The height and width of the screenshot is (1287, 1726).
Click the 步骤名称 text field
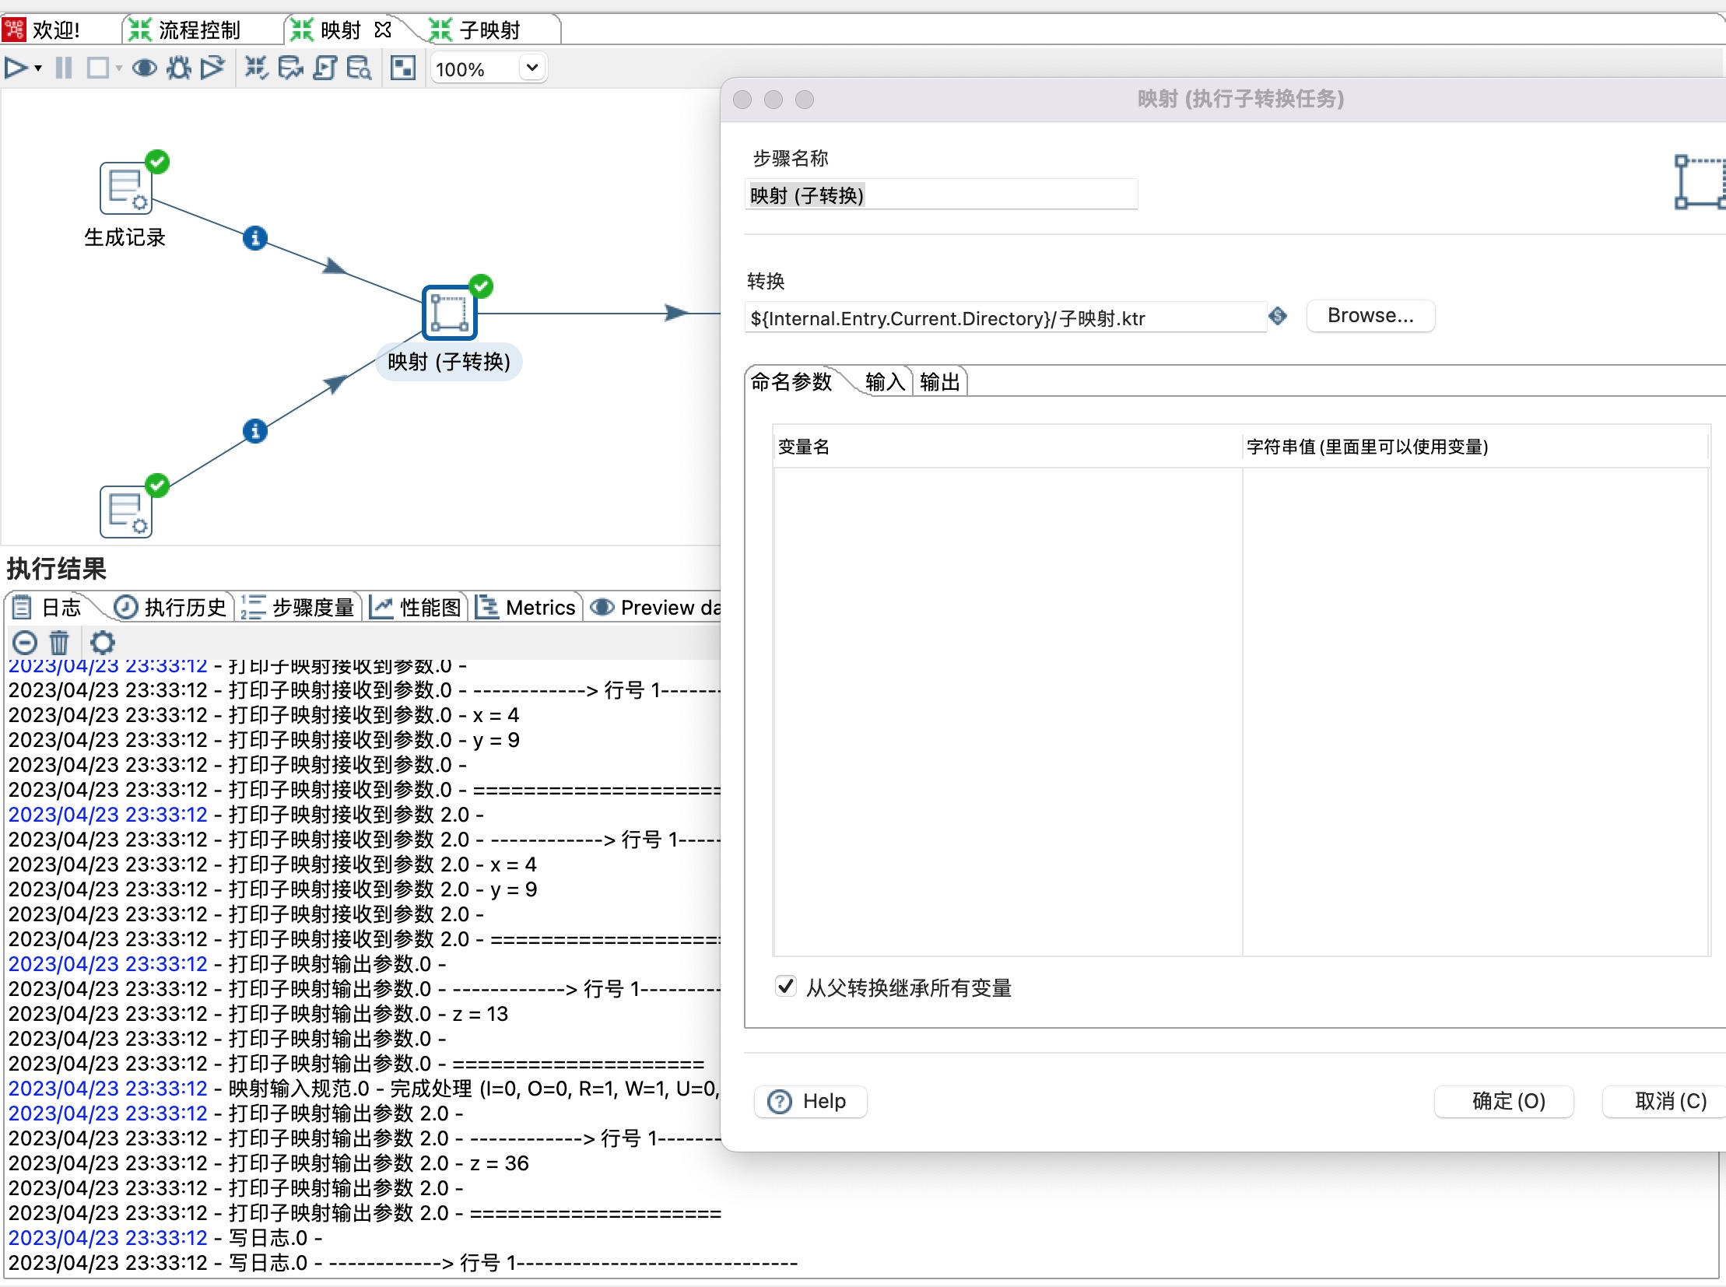tap(941, 195)
